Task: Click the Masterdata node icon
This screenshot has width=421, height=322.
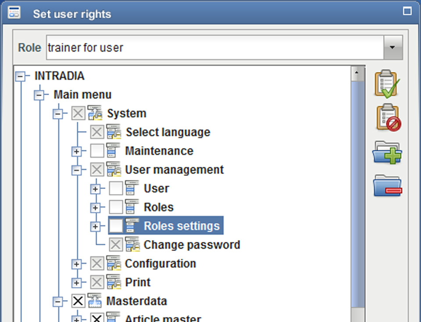Action: [95, 301]
